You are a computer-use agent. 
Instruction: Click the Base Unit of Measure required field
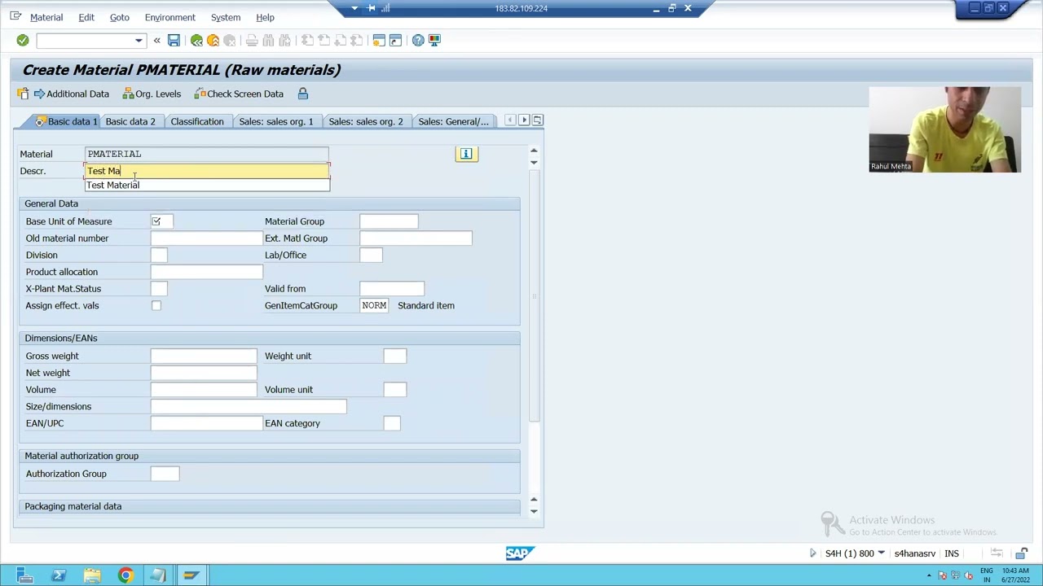point(161,221)
